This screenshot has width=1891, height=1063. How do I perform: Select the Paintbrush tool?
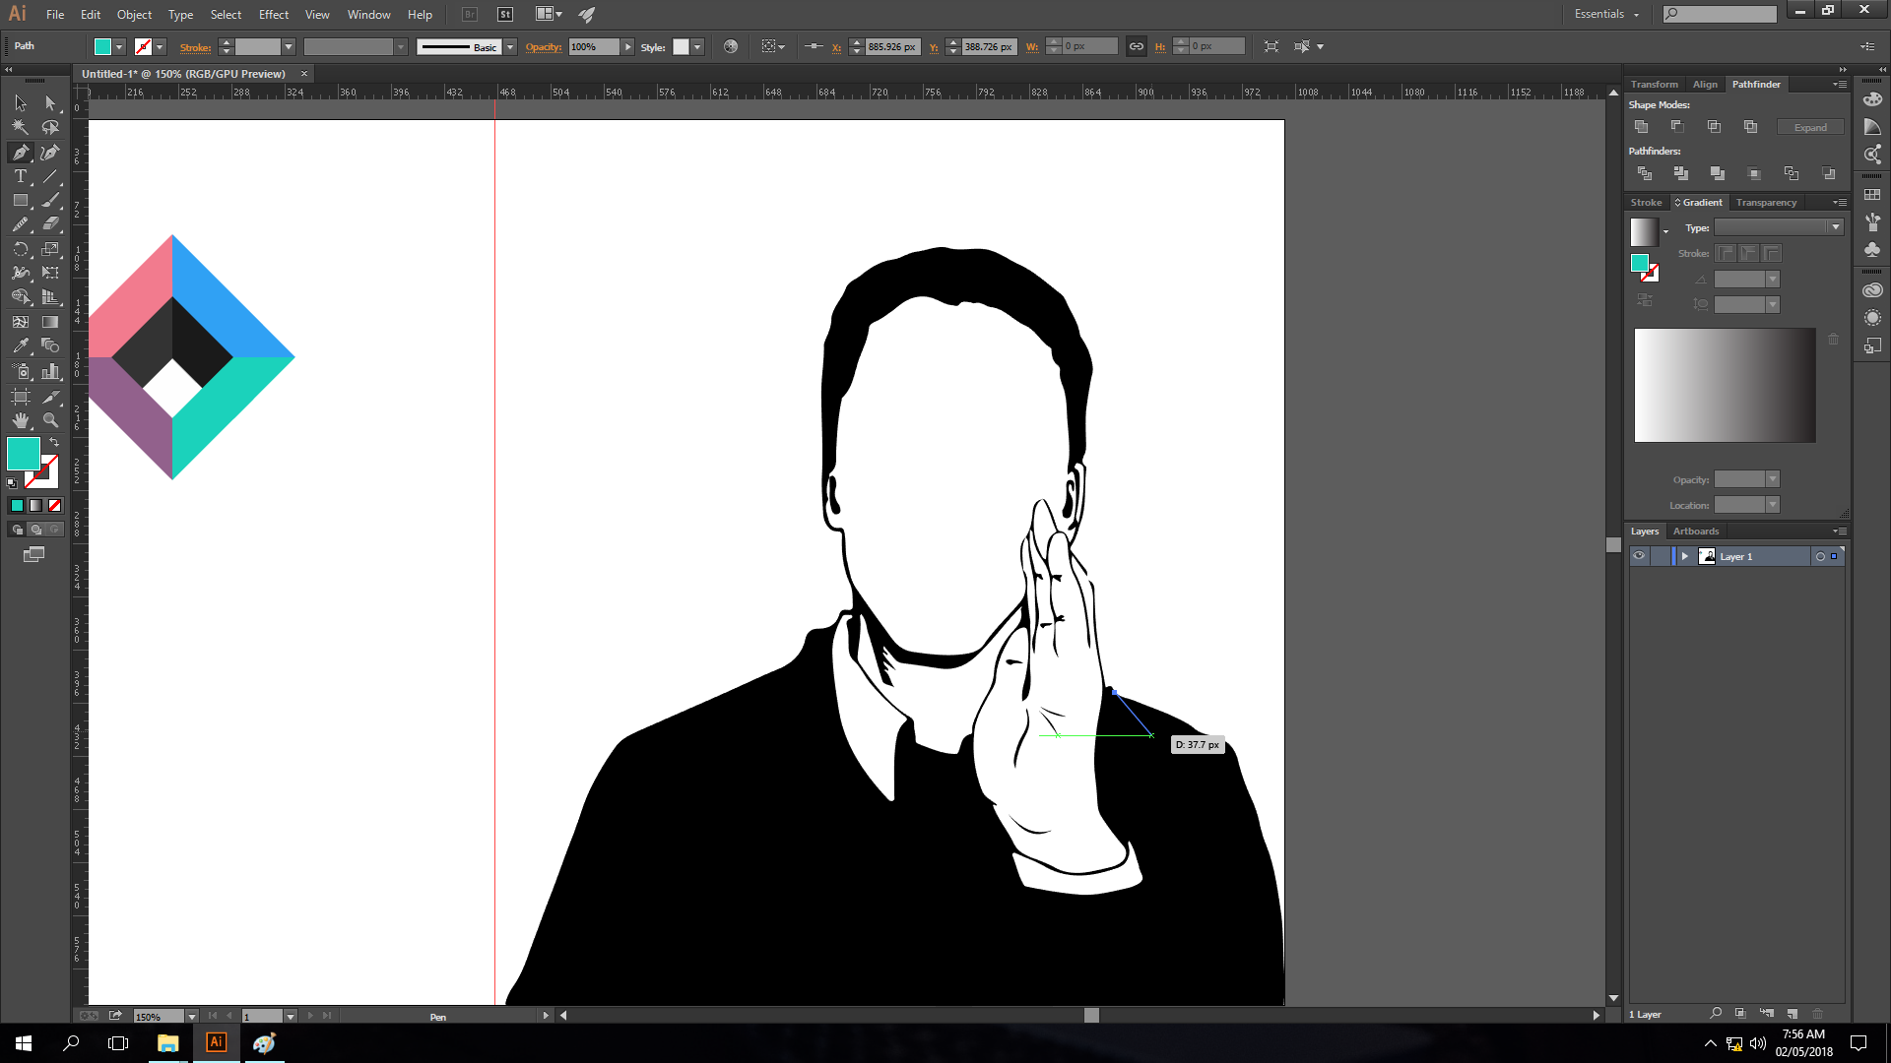click(50, 200)
